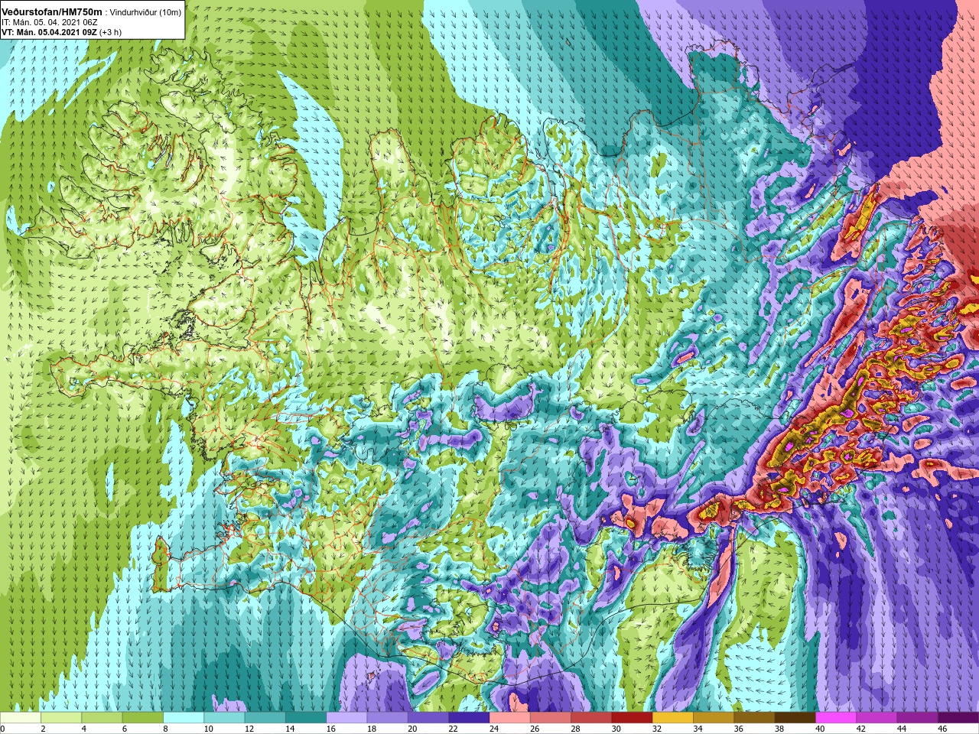
Task: Click the Veðurstofan/HM750m title text
Action: click(x=51, y=11)
